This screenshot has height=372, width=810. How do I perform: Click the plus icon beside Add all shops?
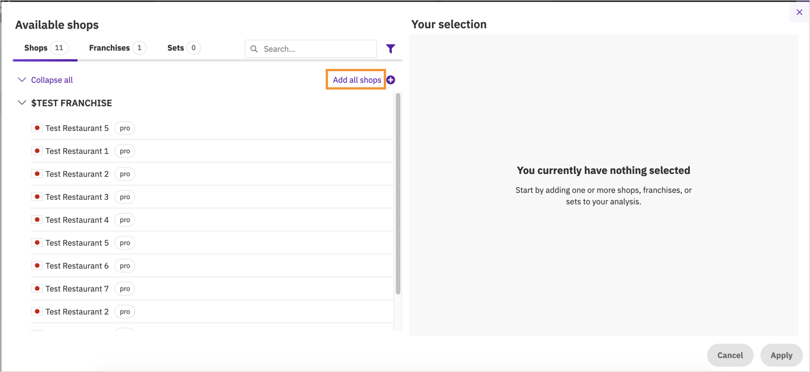click(x=391, y=80)
